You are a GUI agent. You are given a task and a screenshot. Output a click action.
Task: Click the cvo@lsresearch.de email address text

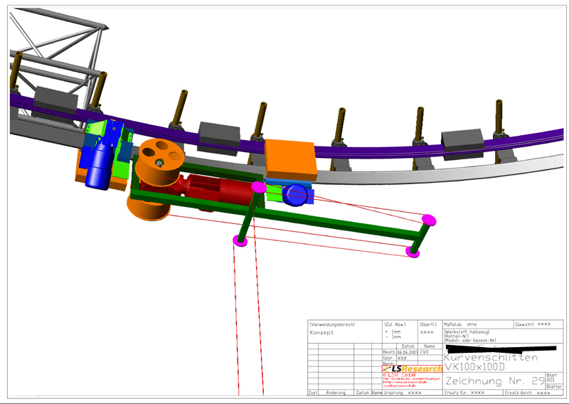click(402, 386)
